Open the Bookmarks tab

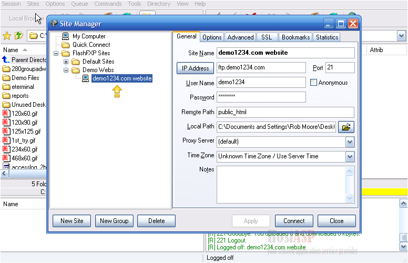[x=296, y=37]
